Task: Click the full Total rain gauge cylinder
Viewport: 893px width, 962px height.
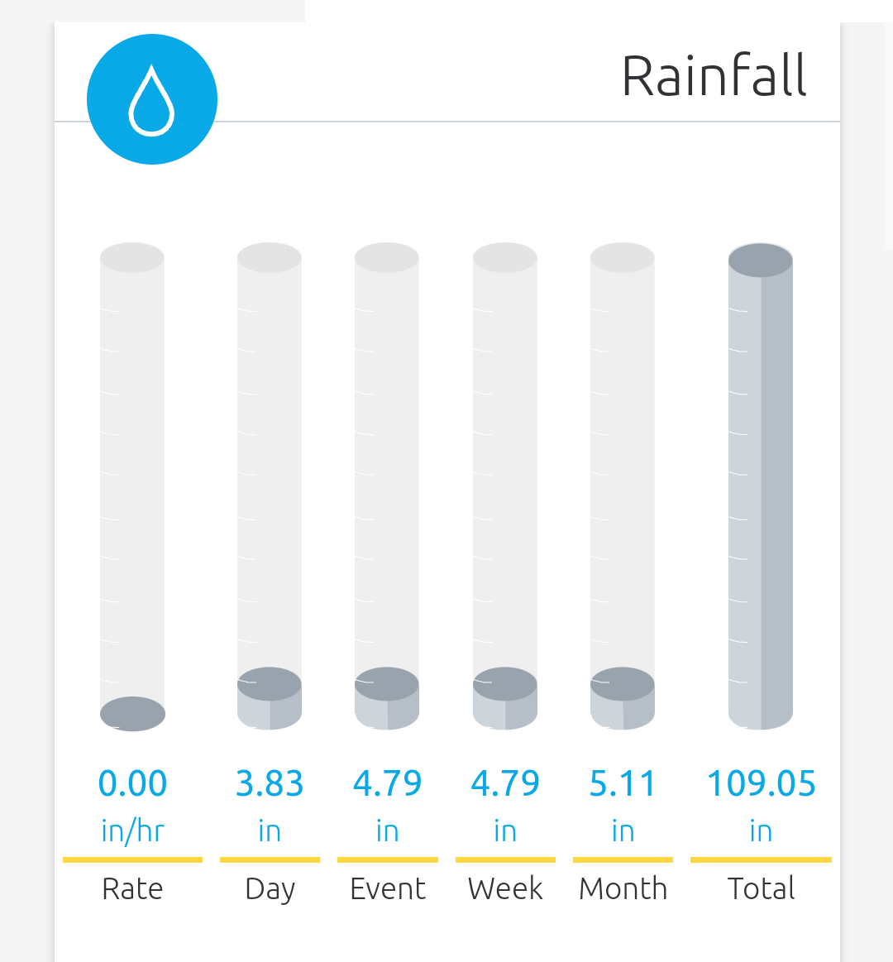Action: point(761,486)
